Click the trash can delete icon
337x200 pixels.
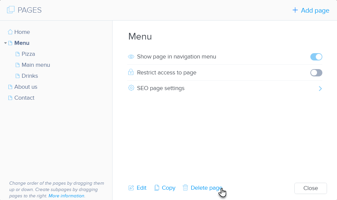coord(185,188)
